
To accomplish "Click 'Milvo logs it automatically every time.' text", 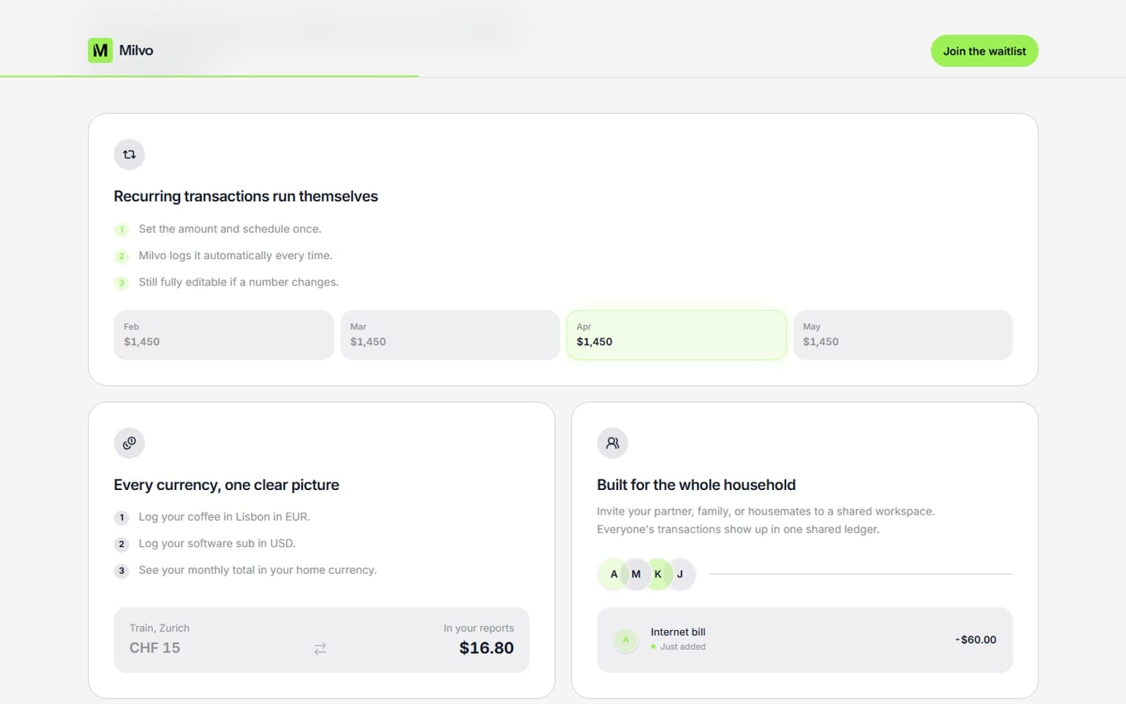I will coord(235,256).
